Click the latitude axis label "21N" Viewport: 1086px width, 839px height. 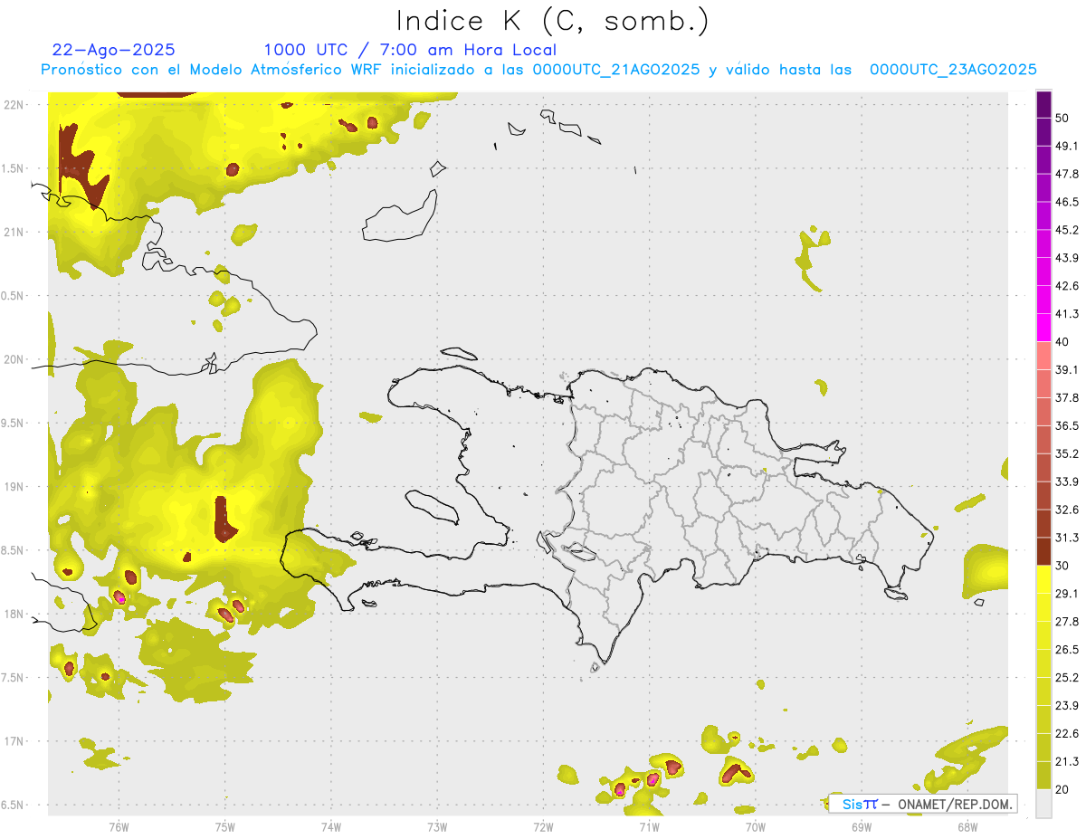tap(14, 233)
